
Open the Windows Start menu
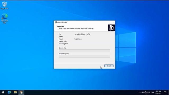click(x=3, y=92)
